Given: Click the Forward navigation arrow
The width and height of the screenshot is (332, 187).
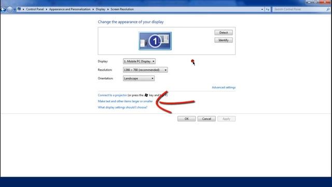Looking at the screenshot, I should 9,9.
